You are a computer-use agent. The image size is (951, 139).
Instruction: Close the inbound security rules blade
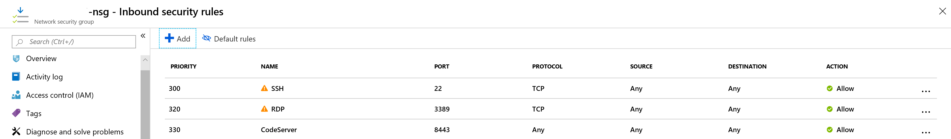click(942, 11)
